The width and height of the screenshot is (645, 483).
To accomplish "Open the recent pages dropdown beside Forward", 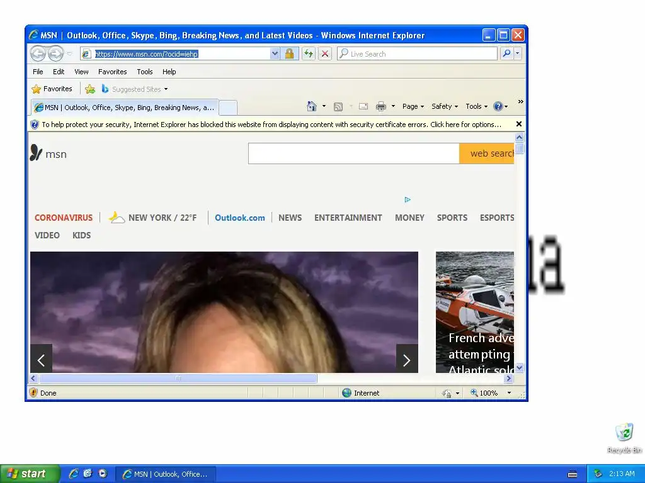I will pos(69,54).
